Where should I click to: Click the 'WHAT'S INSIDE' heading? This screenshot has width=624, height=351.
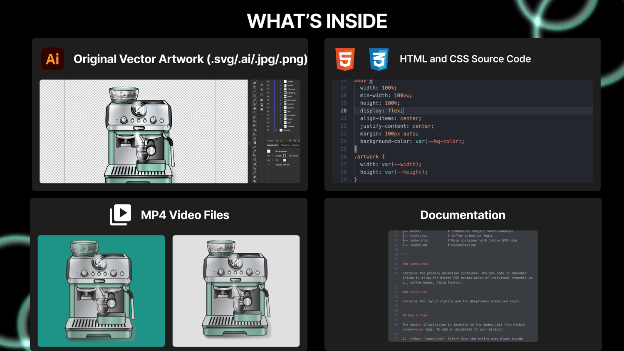(x=317, y=21)
